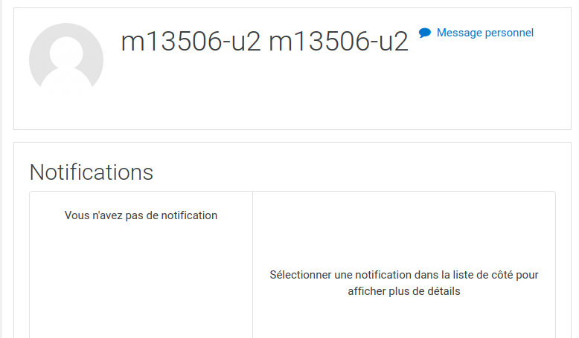The width and height of the screenshot is (579, 338).
Task: Click the "afficher plus de détails" line
Action: [x=404, y=291]
